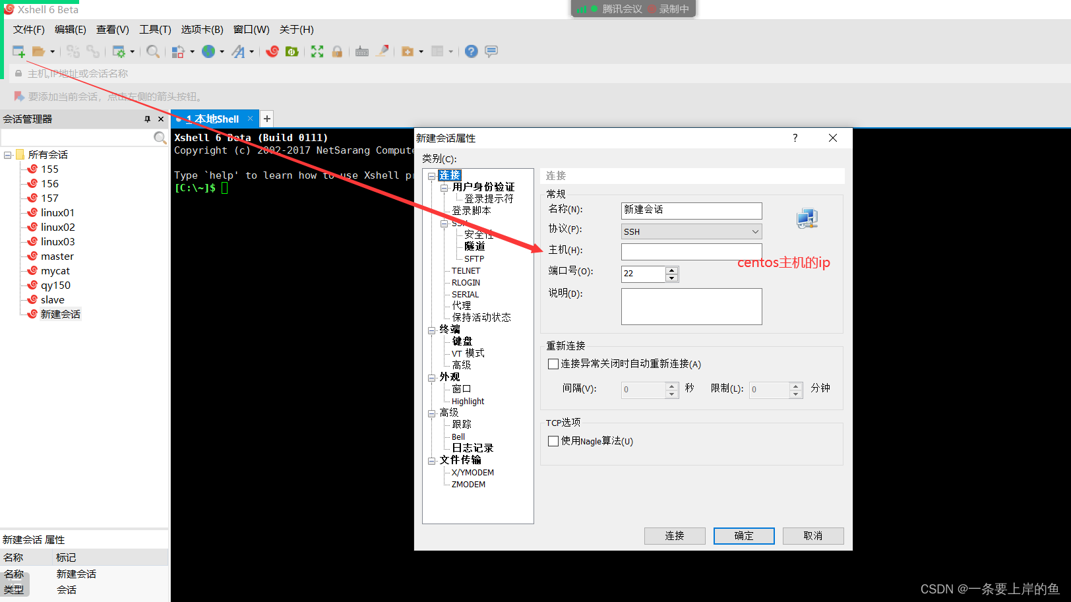Enable automatic reconnect on abnormal disconnect
The width and height of the screenshot is (1071, 602).
coord(553,363)
